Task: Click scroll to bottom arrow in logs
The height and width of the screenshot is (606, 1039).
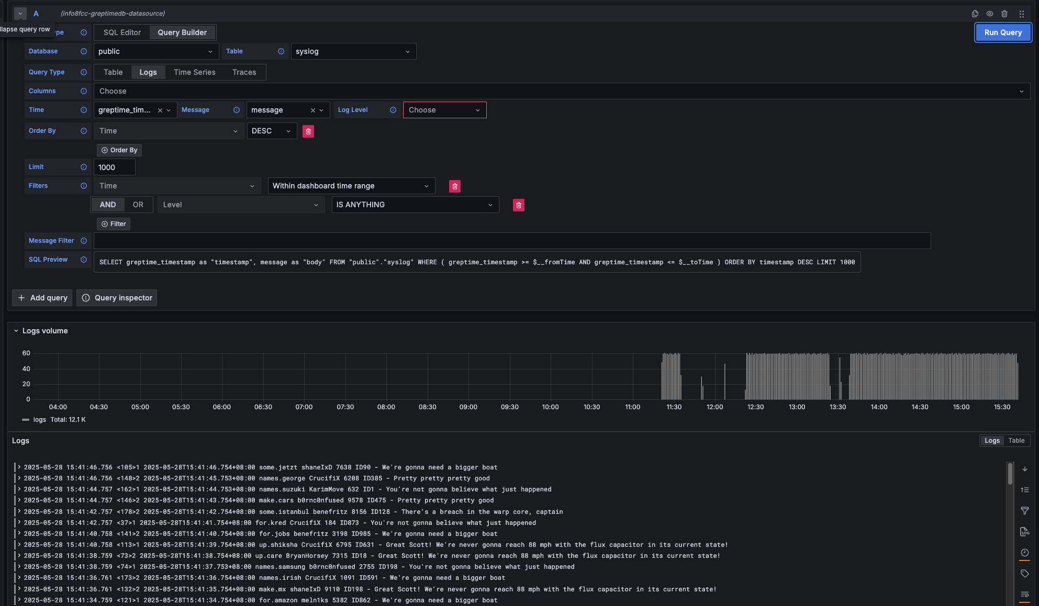Action: [1025, 469]
